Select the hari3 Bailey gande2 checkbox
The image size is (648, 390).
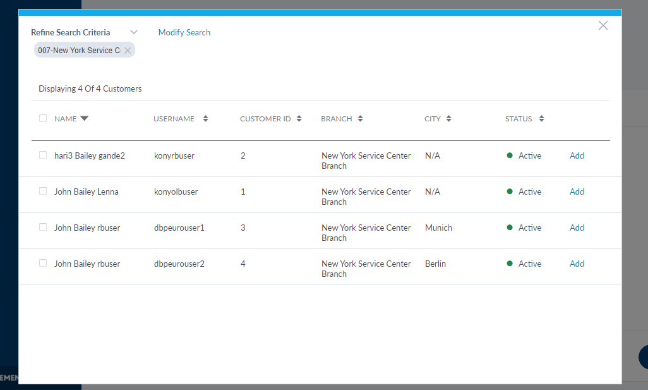(x=43, y=155)
